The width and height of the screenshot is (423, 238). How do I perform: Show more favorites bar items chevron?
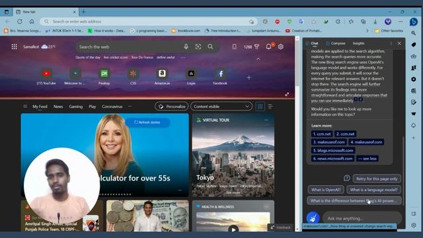tap(367, 31)
